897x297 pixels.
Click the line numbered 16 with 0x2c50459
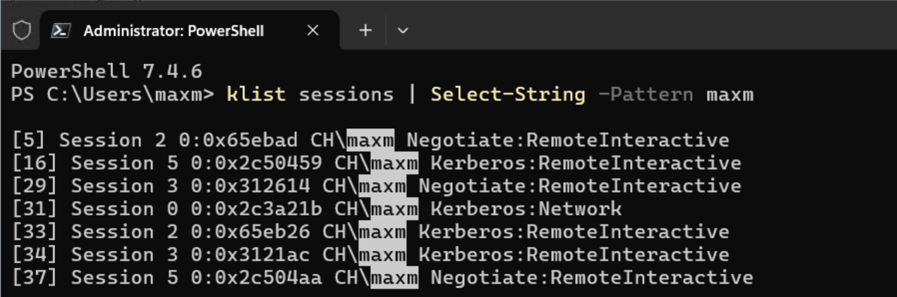click(x=376, y=163)
